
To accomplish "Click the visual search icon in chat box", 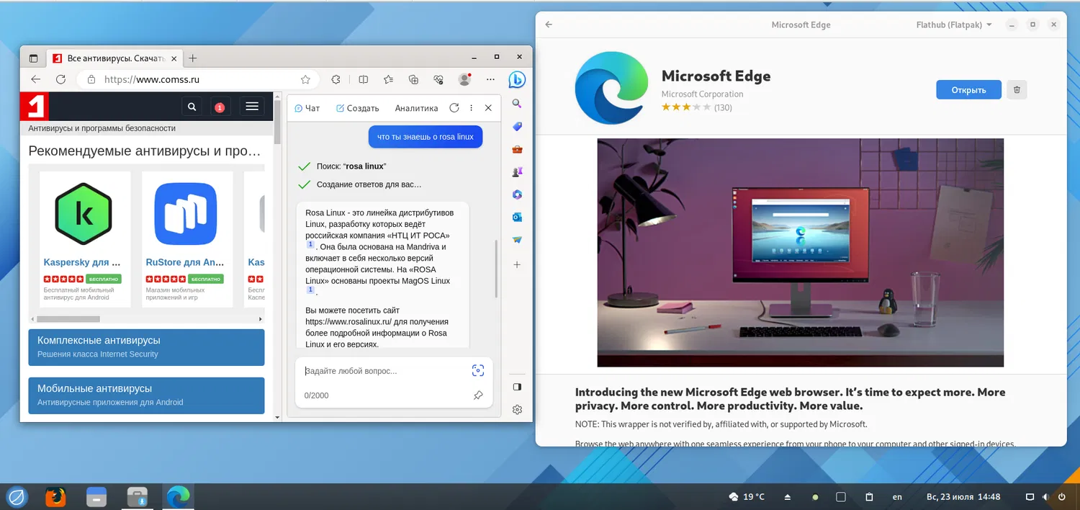I will [478, 370].
